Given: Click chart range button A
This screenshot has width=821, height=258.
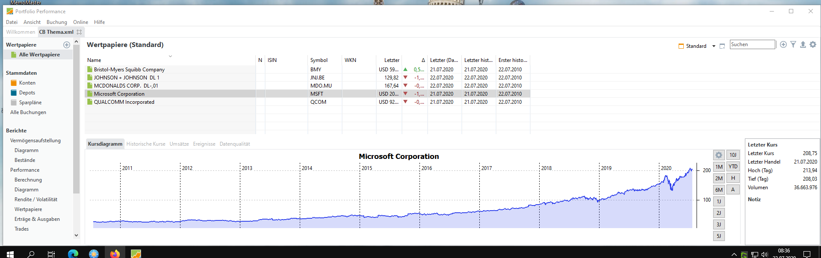Looking at the screenshot, I should [x=733, y=189].
